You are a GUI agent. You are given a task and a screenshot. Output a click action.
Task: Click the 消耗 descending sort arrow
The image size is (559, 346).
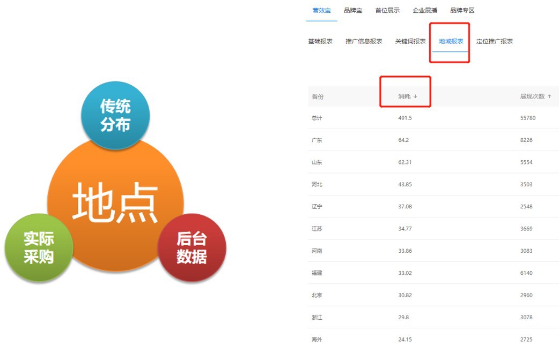(415, 97)
